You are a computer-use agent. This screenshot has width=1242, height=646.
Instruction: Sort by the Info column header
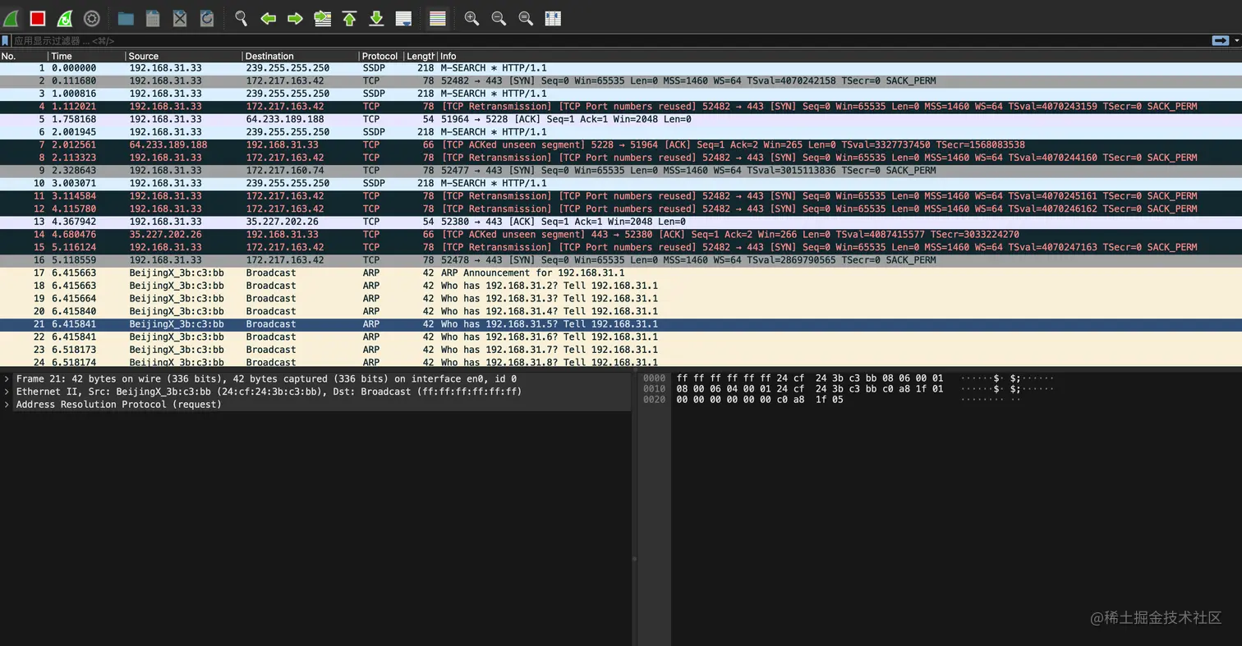click(x=839, y=56)
